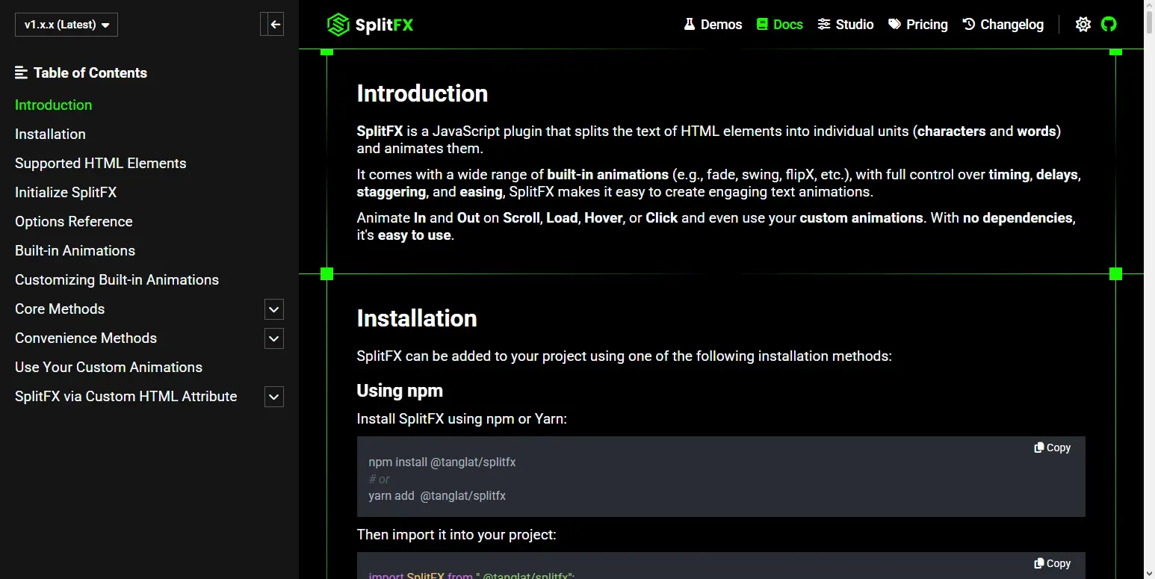Open SplitFX via Custom HTML Attribute link
The width and height of the screenshot is (1155, 579).
pos(126,397)
